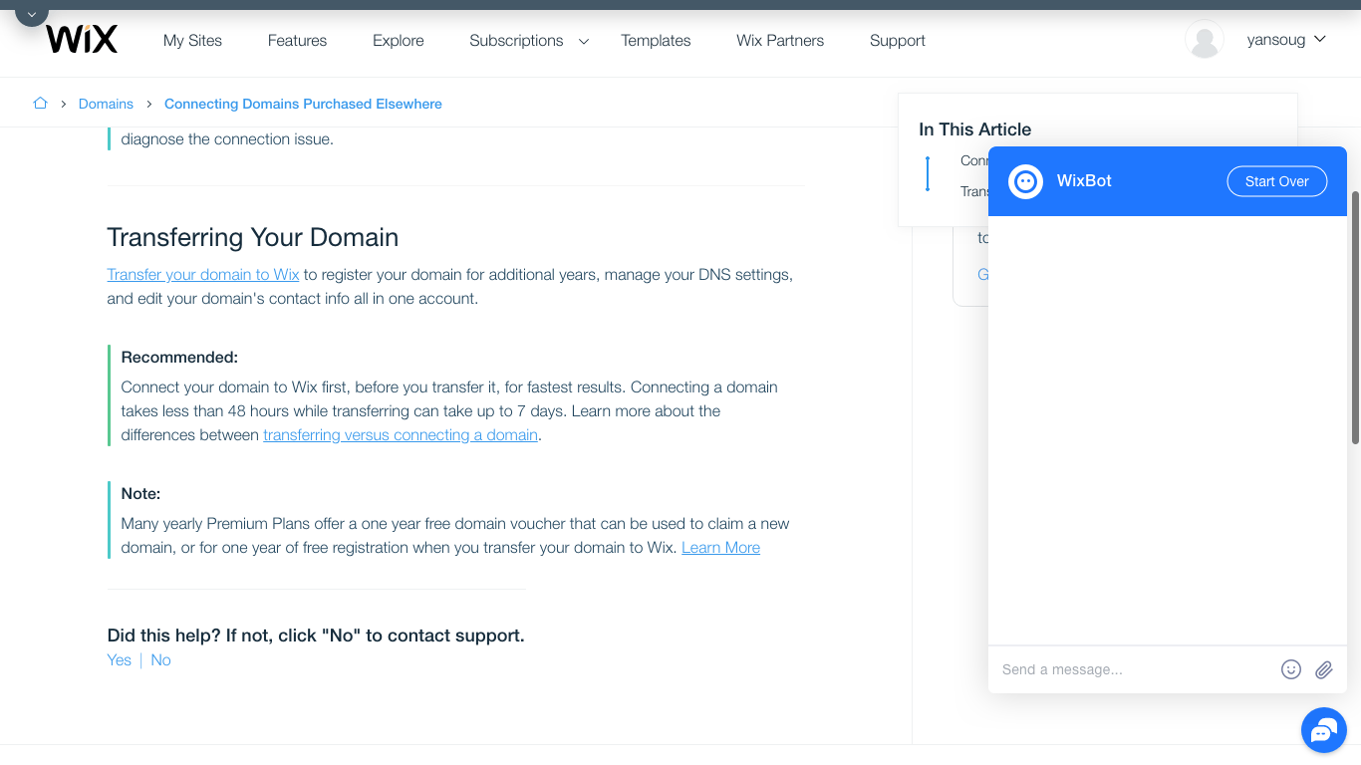The height and width of the screenshot is (765, 1361).
Task: Expand the Subscriptions dropdown arrow
Action: (x=584, y=42)
